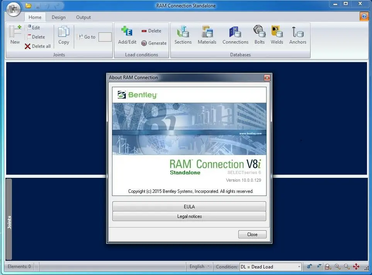The height and width of the screenshot is (275, 372).
Task: Open Legal notices
Action: [x=189, y=216]
